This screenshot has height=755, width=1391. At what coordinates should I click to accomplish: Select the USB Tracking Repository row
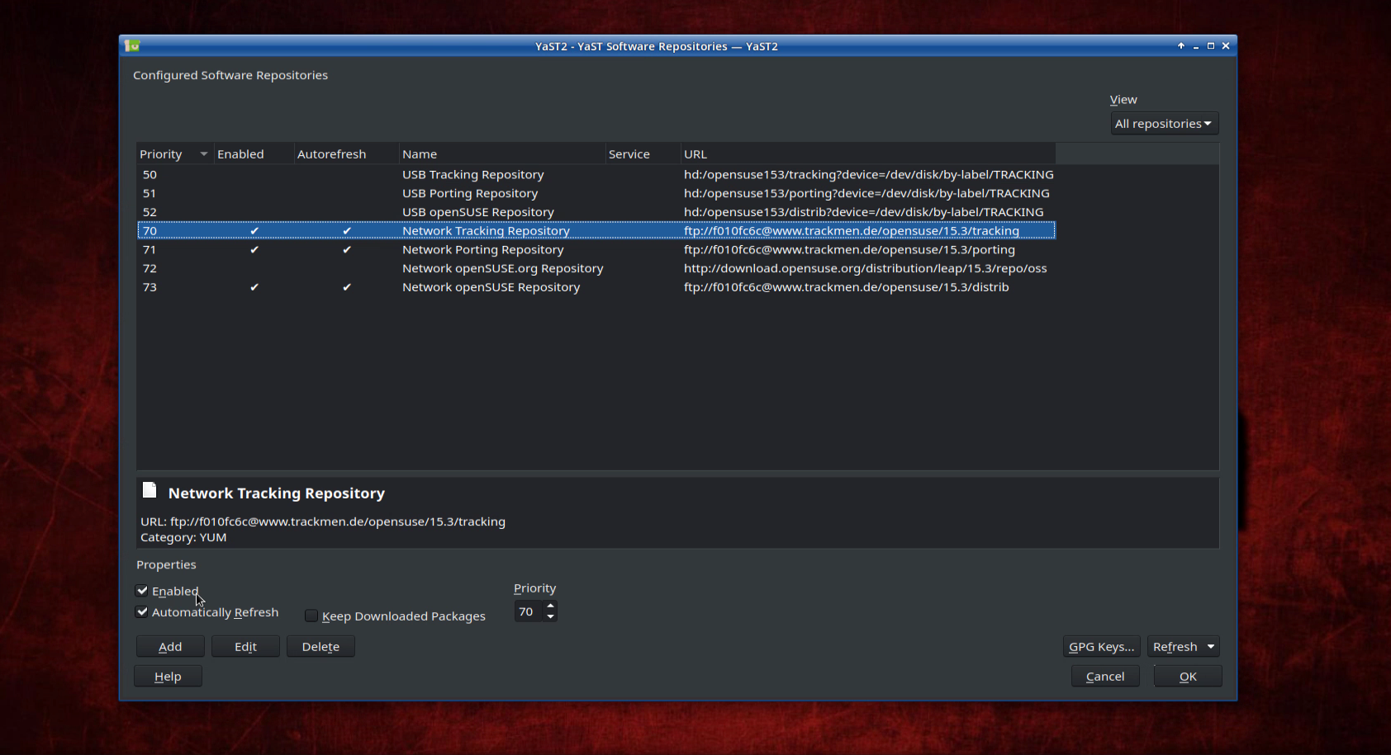coord(472,175)
